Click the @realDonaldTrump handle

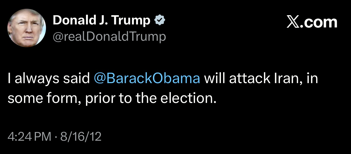(x=109, y=37)
